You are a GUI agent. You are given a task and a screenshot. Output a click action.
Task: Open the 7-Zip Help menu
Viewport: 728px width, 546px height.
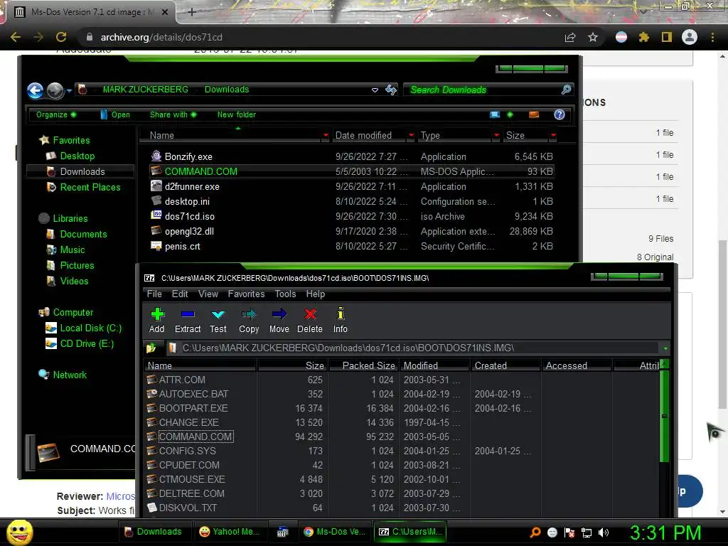coord(315,294)
